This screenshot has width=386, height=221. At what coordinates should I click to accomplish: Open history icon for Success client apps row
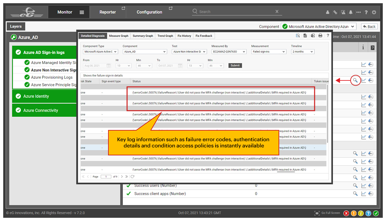371,194
